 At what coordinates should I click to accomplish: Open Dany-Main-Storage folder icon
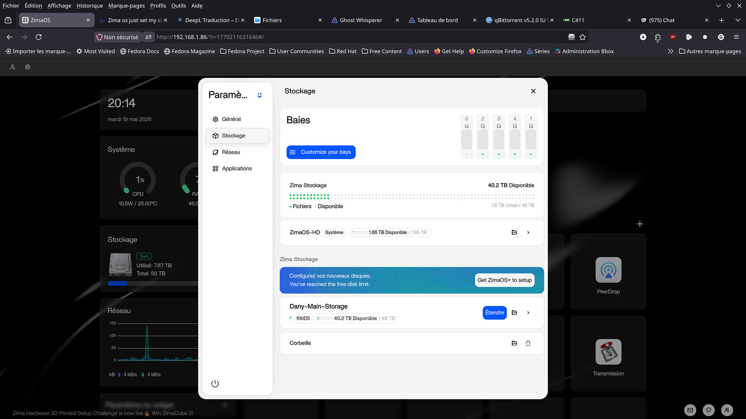514,313
